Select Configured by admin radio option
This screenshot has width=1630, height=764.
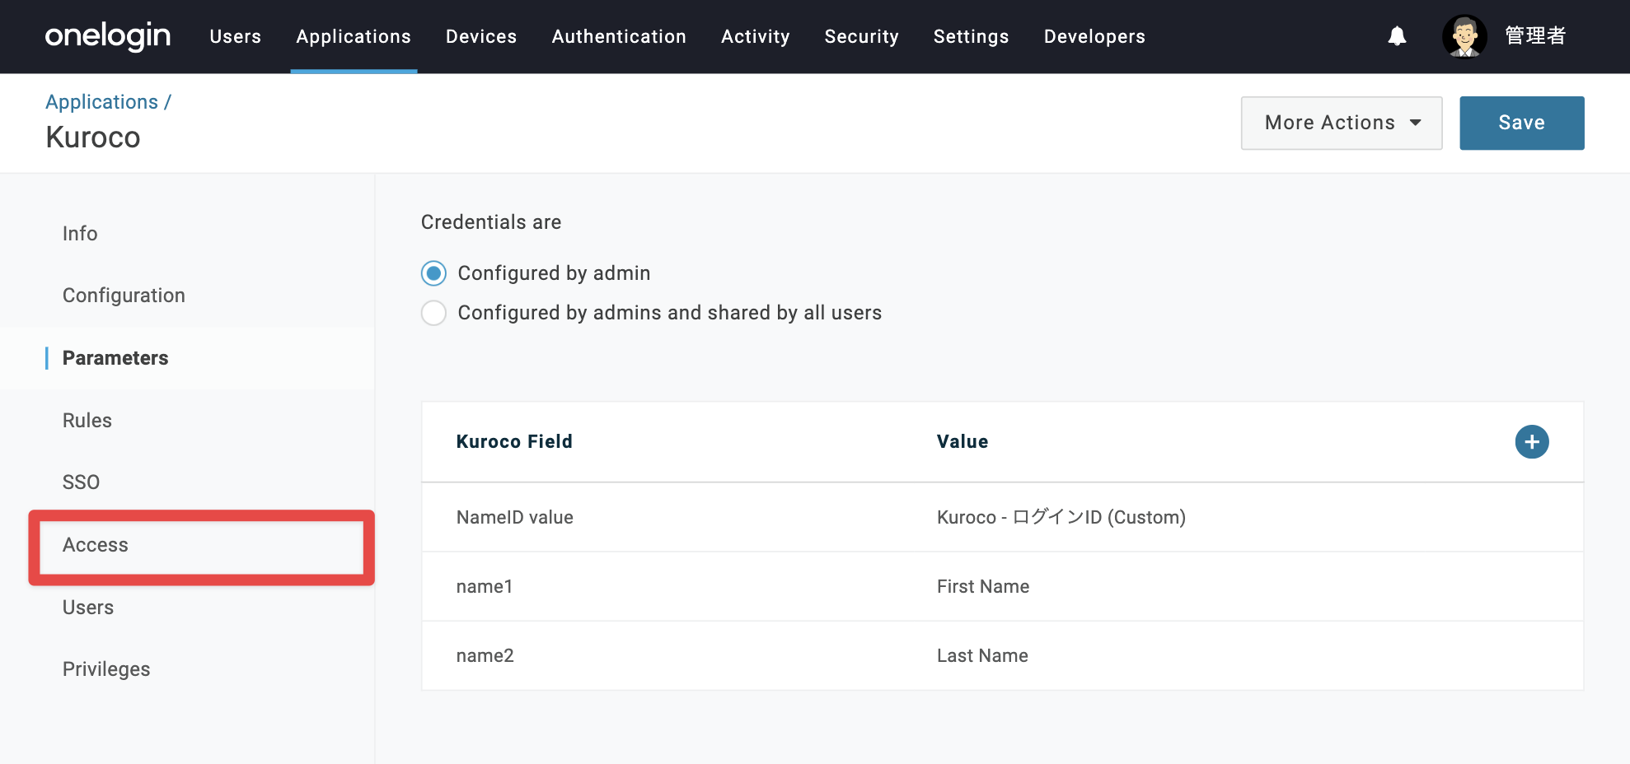(433, 273)
